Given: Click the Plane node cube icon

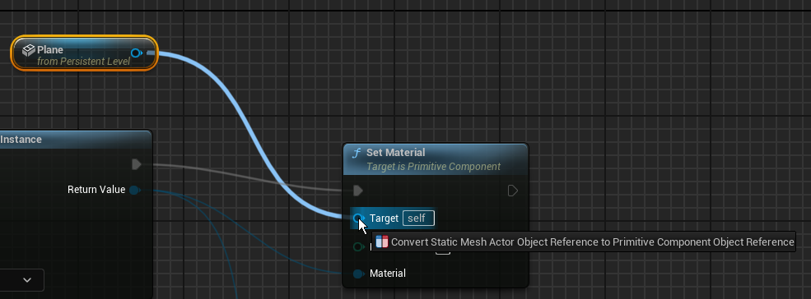Looking at the screenshot, I should [x=29, y=50].
